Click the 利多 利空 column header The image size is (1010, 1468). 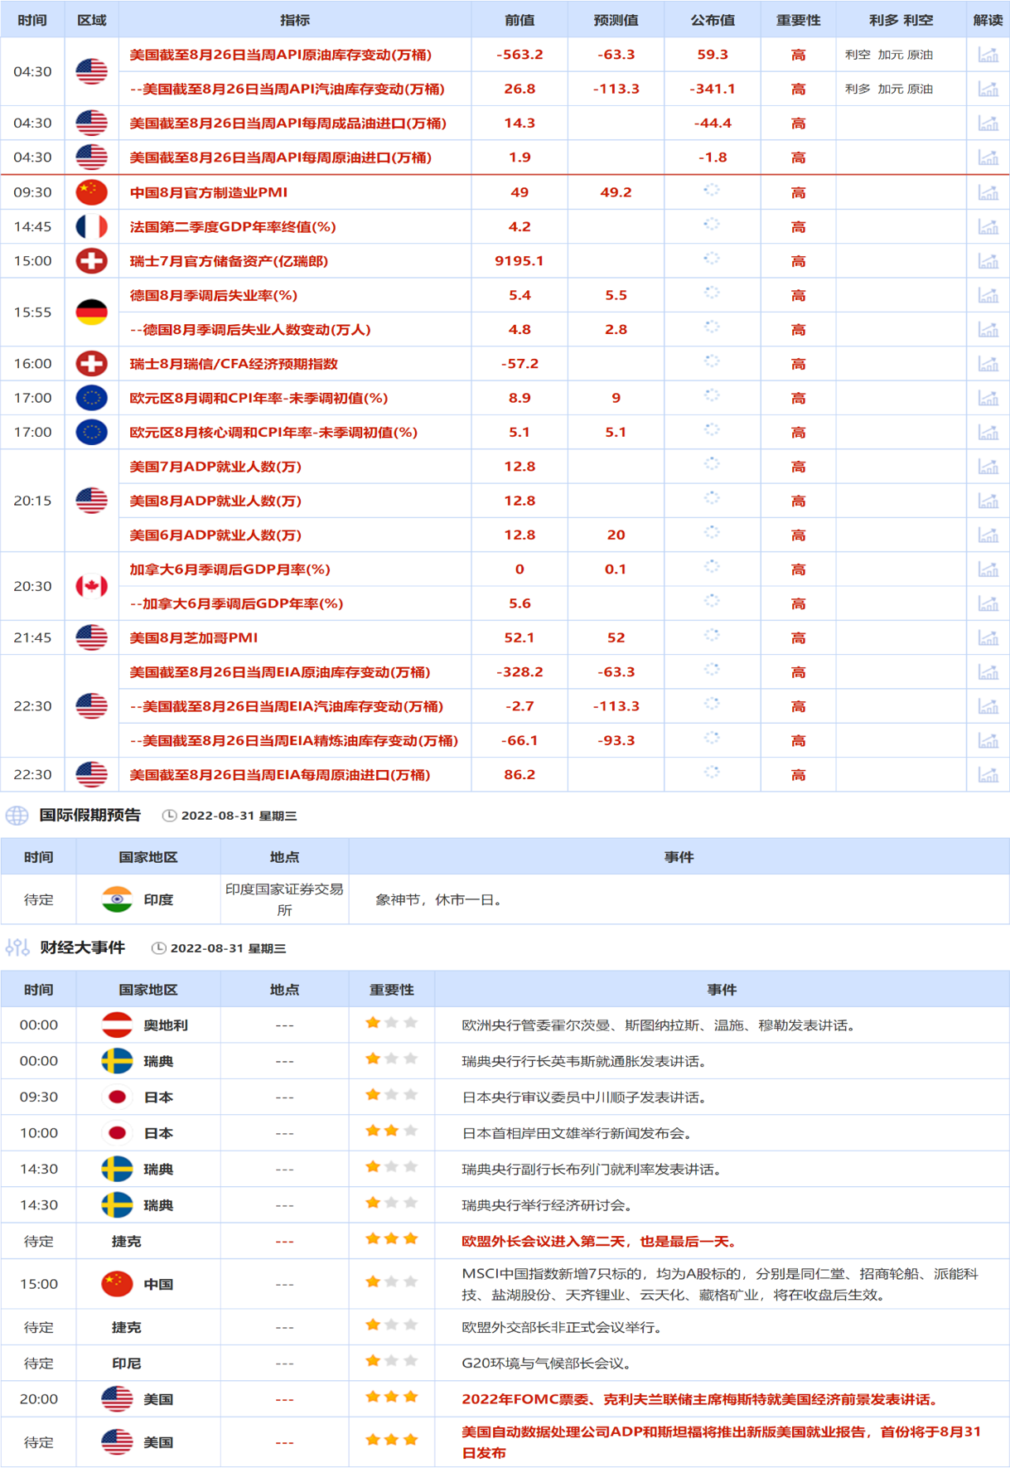tap(901, 20)
